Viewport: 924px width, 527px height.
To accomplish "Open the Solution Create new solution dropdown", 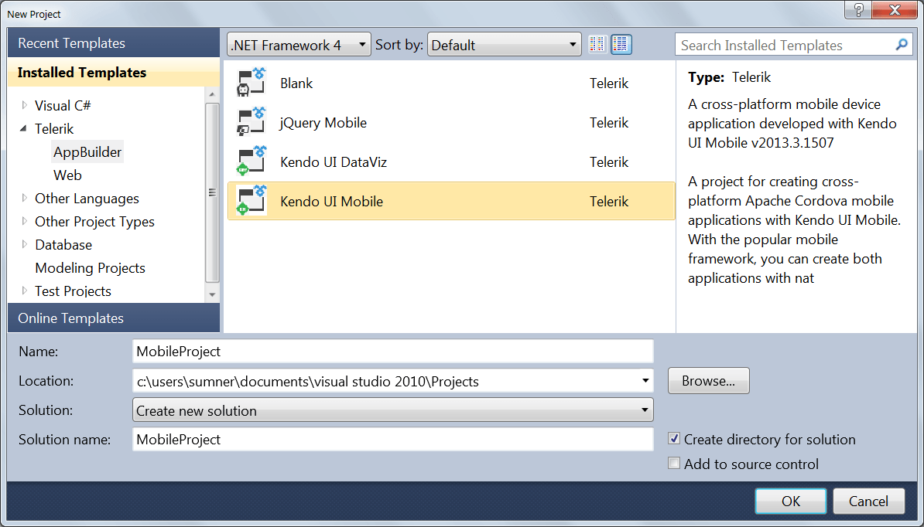I will pos(393,410).
